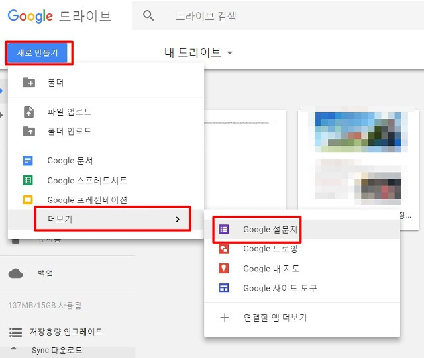This screenshot has width=424, height=358.
Task: Create a new Google 스프레드시트
Action: pos(106,180)
